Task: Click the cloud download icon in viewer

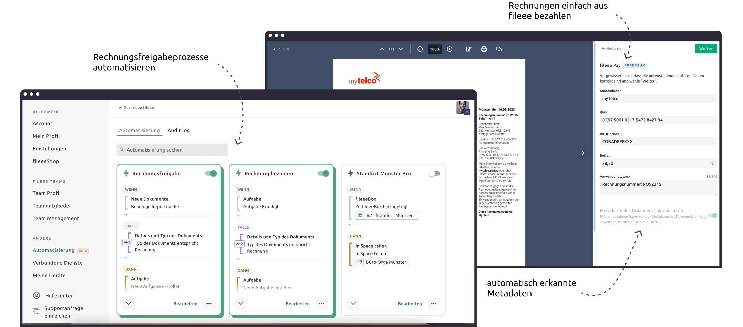Action: point(499,49)
